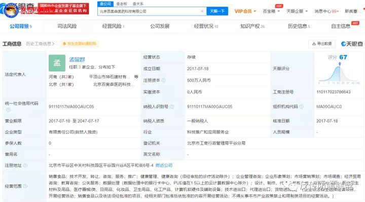
Task: Open legal representative 孟留群 profile
Action: click(x=77, y=60)
